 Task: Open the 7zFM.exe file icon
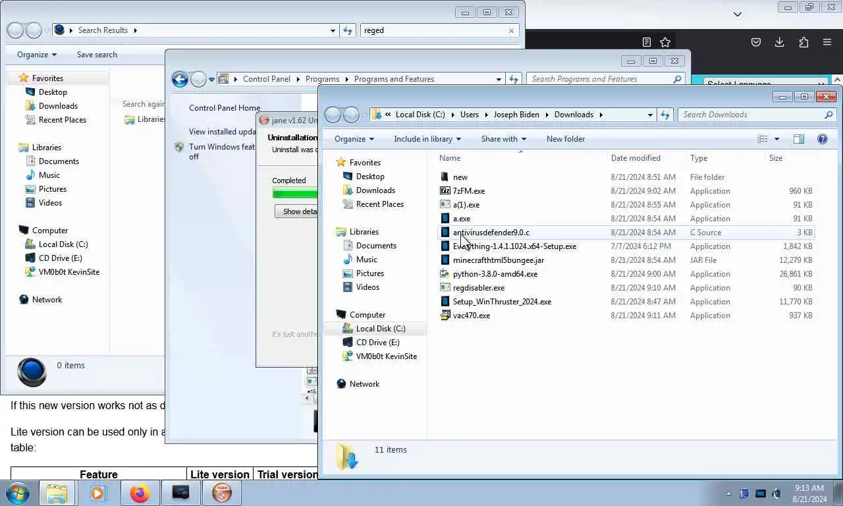point(445,191)
